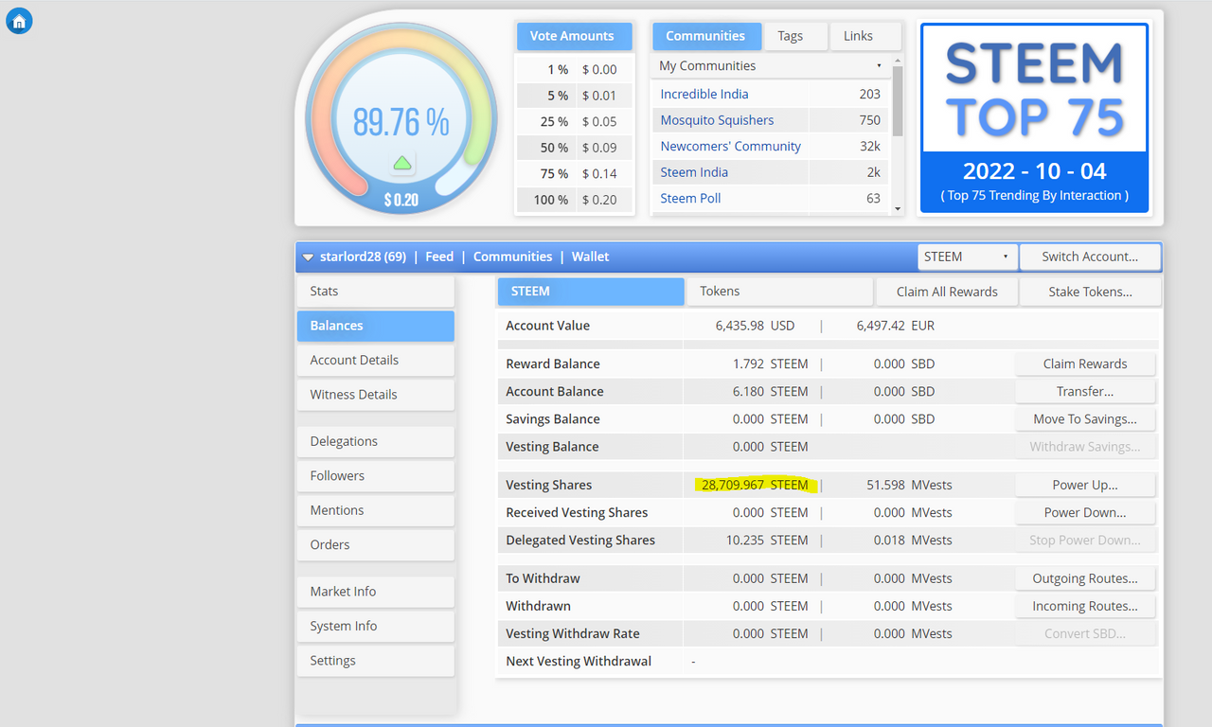The image size is (1212, 727).
Task: Open the STEEM chain selector dropdown
Action: click(x=968, y=257)
